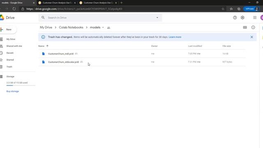Click the Google Drive logo
263x148 pixels.
pos(2,18)
